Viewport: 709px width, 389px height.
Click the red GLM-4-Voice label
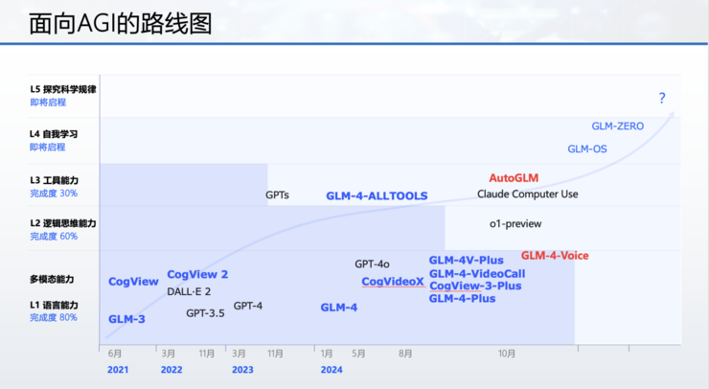click(555, 256)
